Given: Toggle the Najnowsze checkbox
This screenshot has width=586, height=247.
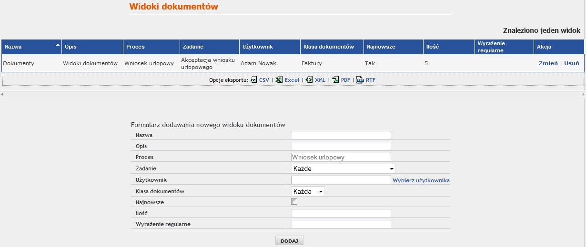Looking at the screenshot, I should [x=294, y=202].
